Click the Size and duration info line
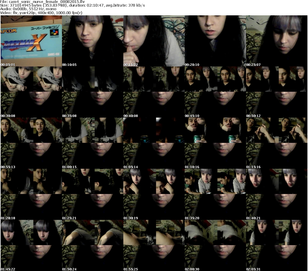Screen dimensions: 308x271 pos(72,5)
